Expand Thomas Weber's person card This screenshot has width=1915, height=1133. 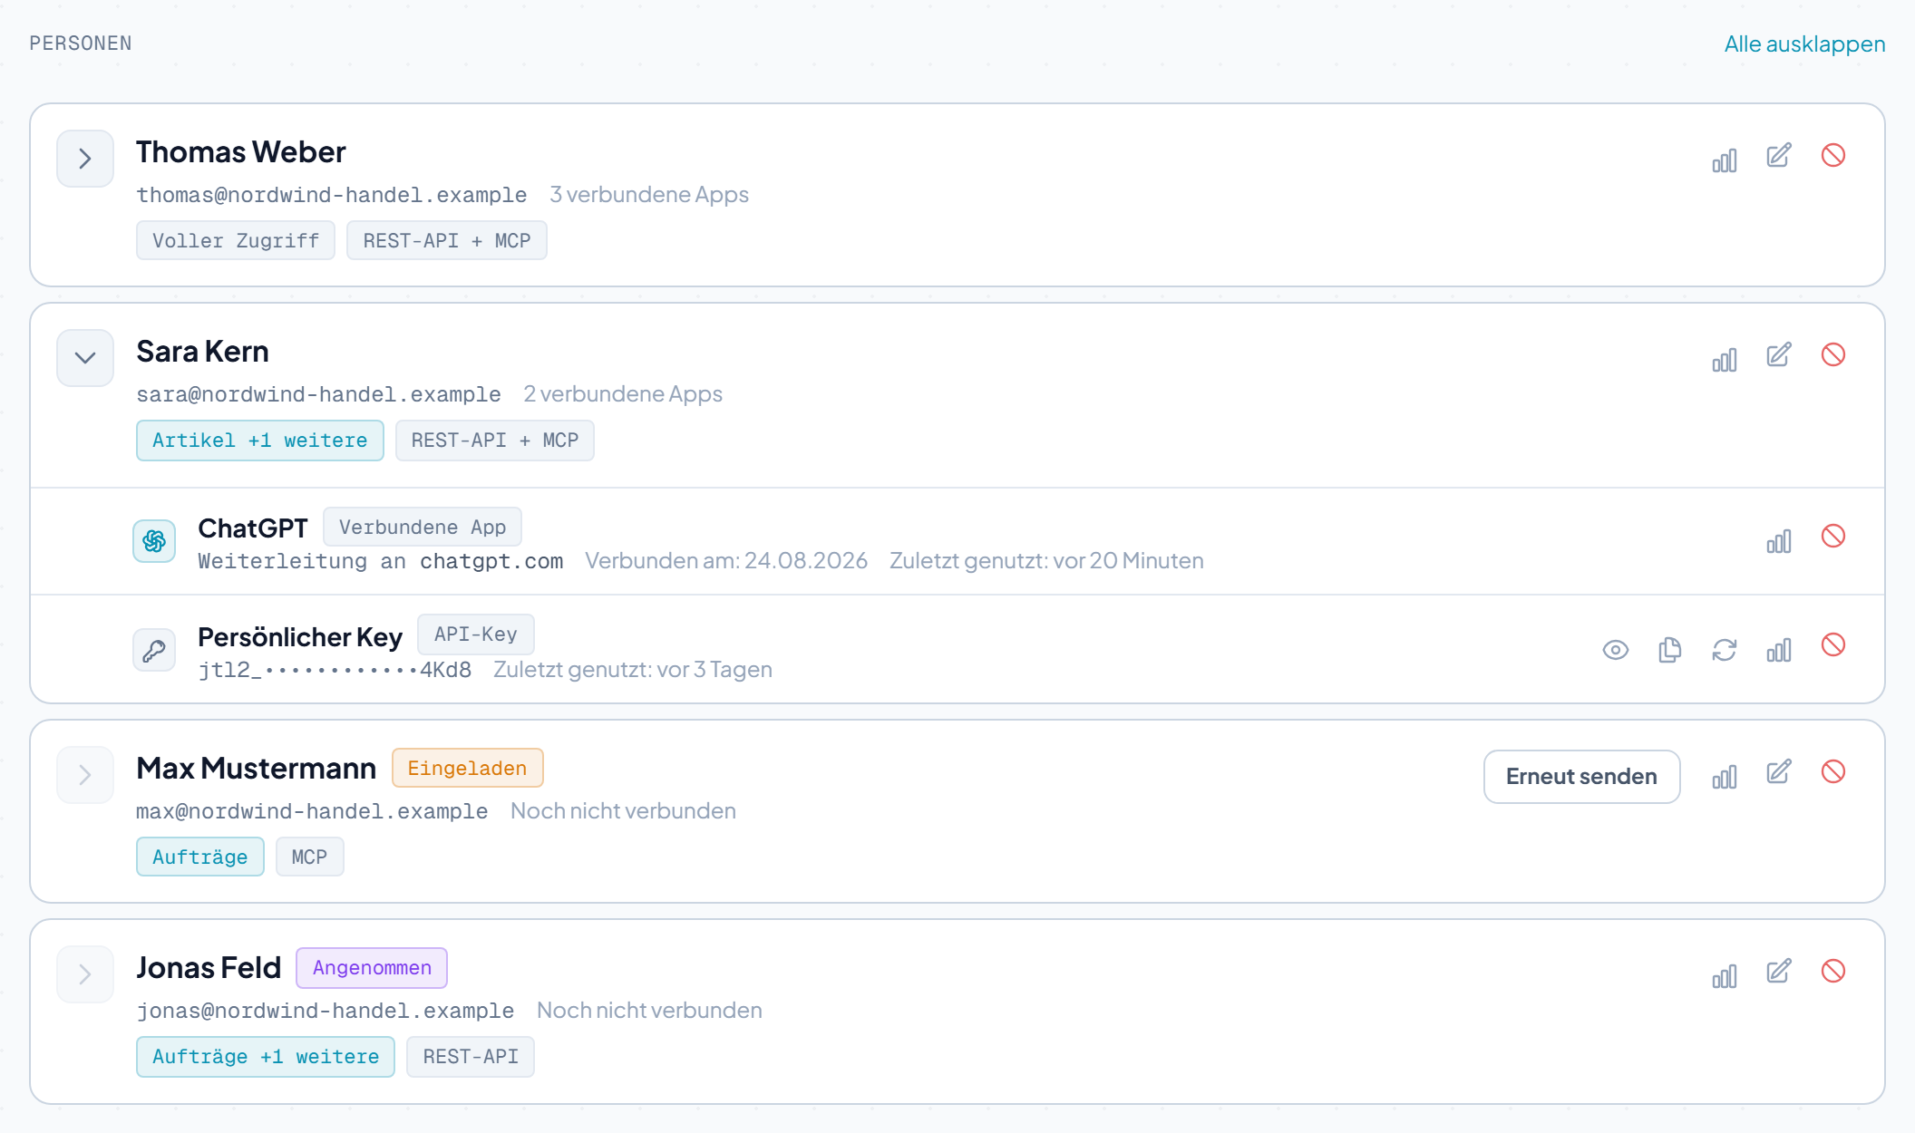point(85,159)
